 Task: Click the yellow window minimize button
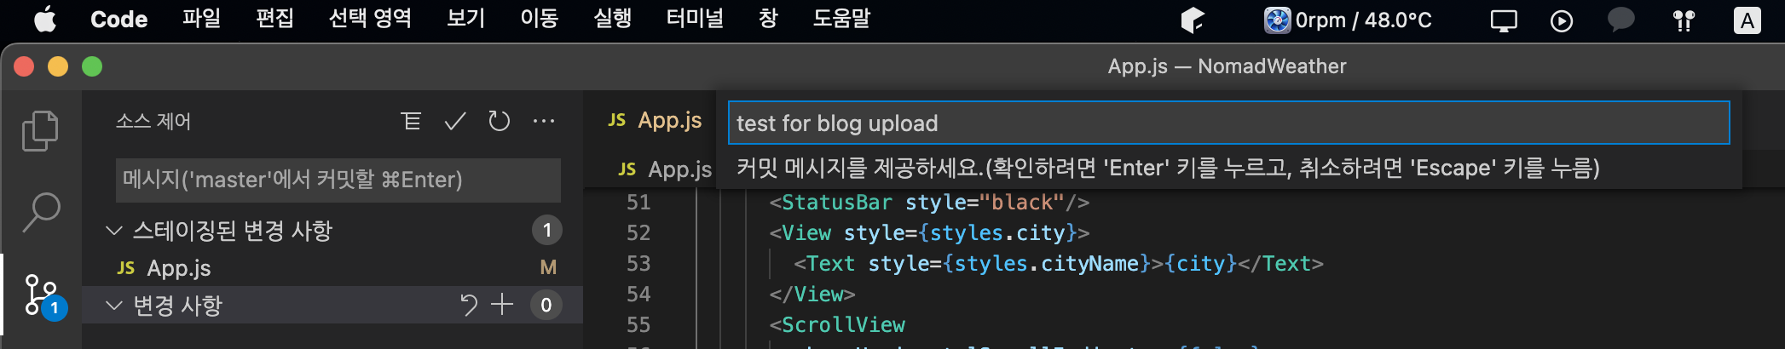point(58,66)
